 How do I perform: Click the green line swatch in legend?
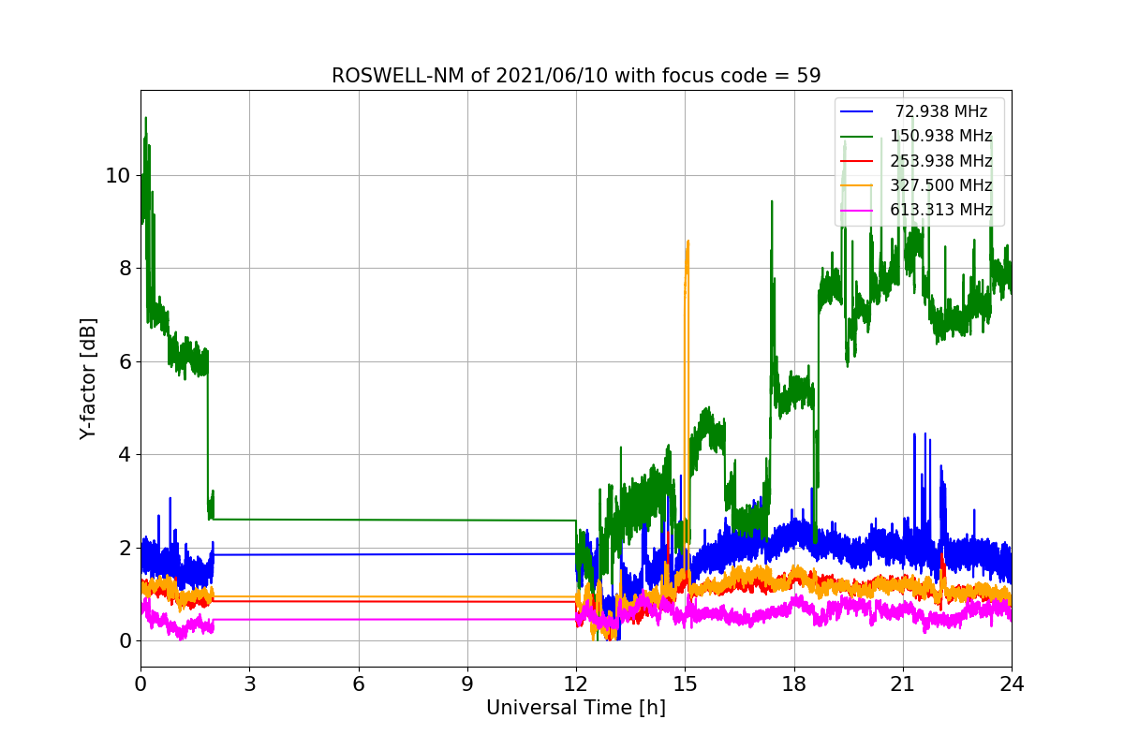(x=857, y=137)
